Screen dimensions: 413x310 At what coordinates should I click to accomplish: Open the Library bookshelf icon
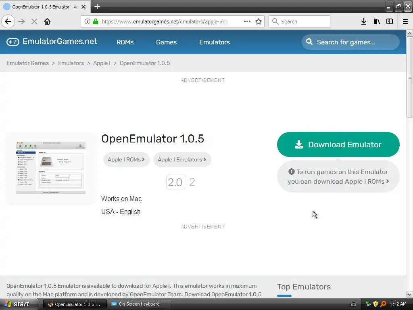tap(377, 21)
